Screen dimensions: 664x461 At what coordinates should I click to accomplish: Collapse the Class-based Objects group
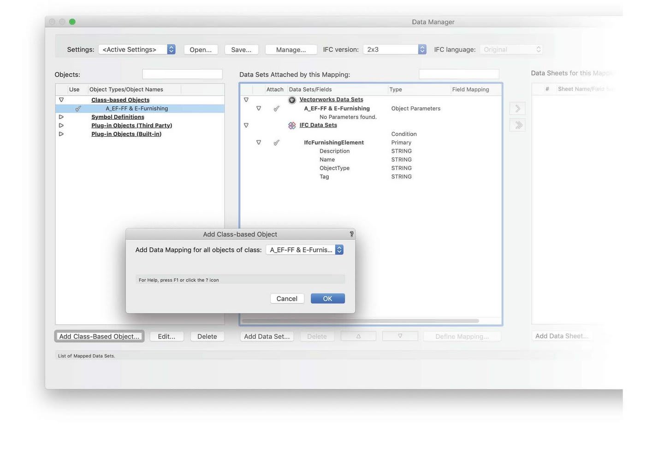point(61,100)
